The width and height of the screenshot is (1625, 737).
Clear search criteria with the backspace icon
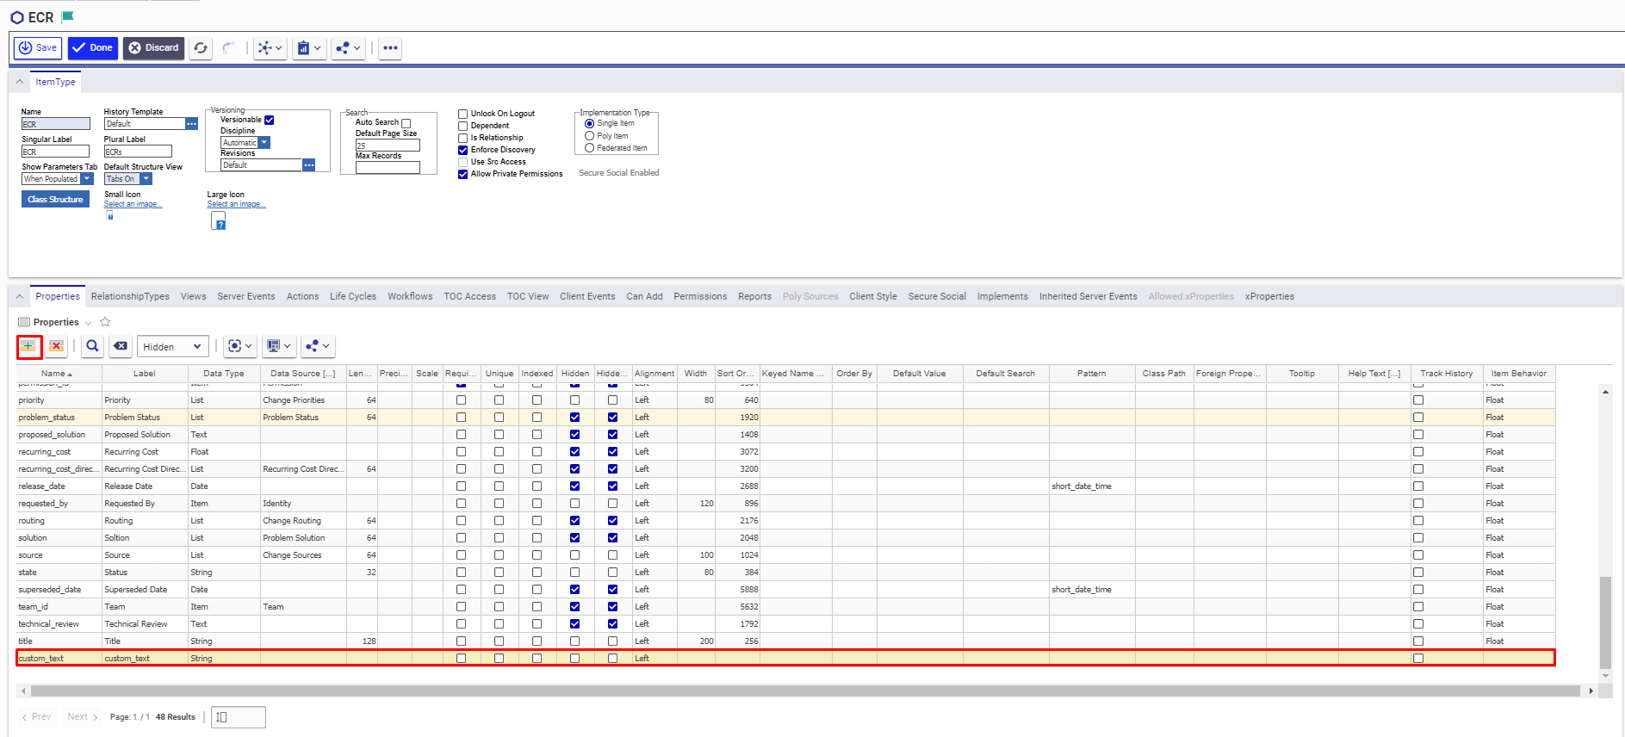(121, 346)
